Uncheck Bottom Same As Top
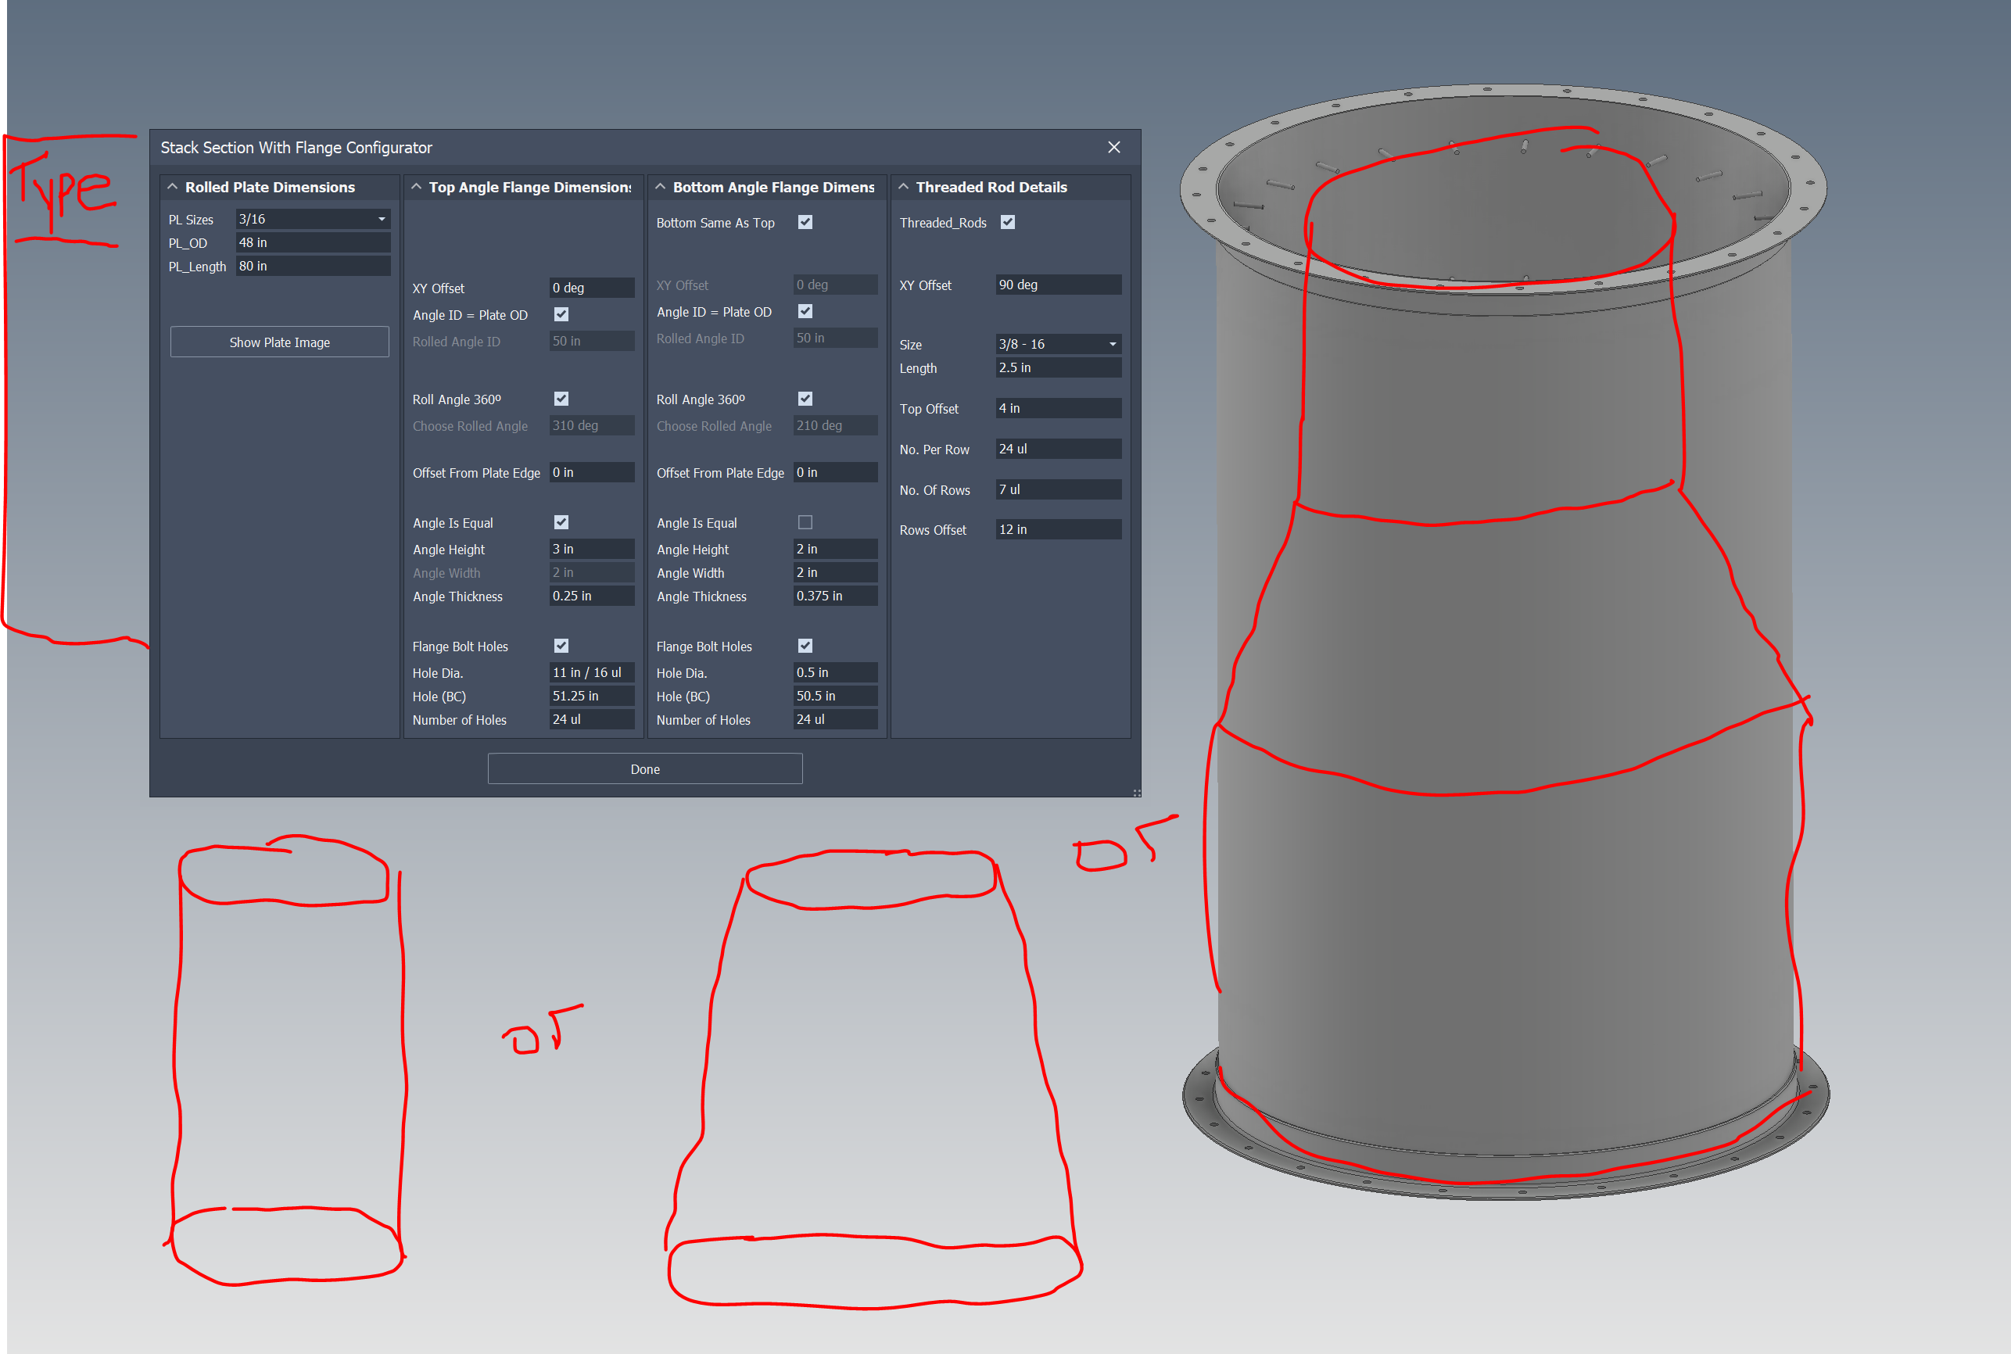The height and width of the screenshot is (1354, 2011). (x=805, y=222)
